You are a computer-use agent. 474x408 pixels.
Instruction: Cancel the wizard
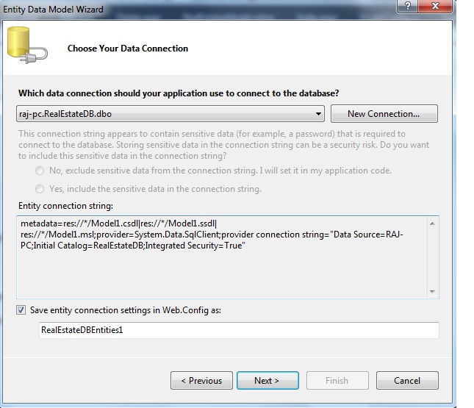pyautogui.click(x=406, y=381)
